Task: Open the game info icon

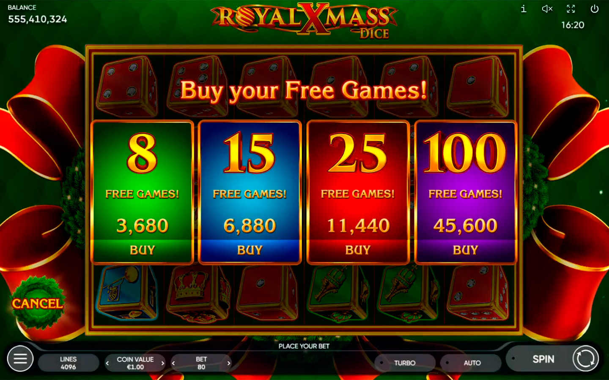Action: click(x=524, y=9)
